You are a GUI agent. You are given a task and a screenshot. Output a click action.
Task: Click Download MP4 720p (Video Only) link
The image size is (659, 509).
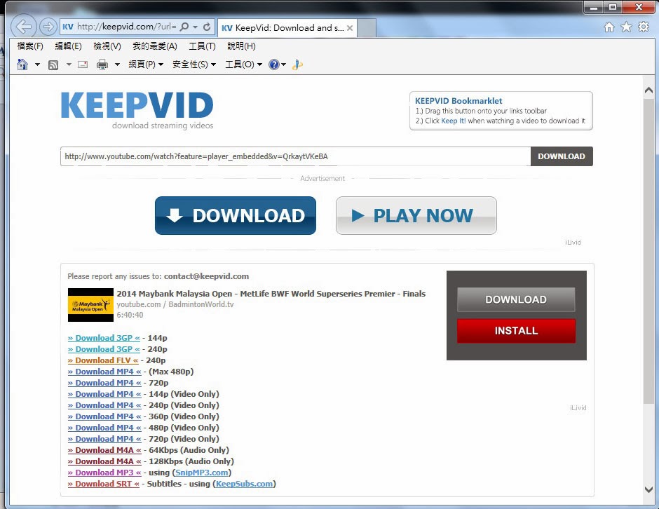104,439
